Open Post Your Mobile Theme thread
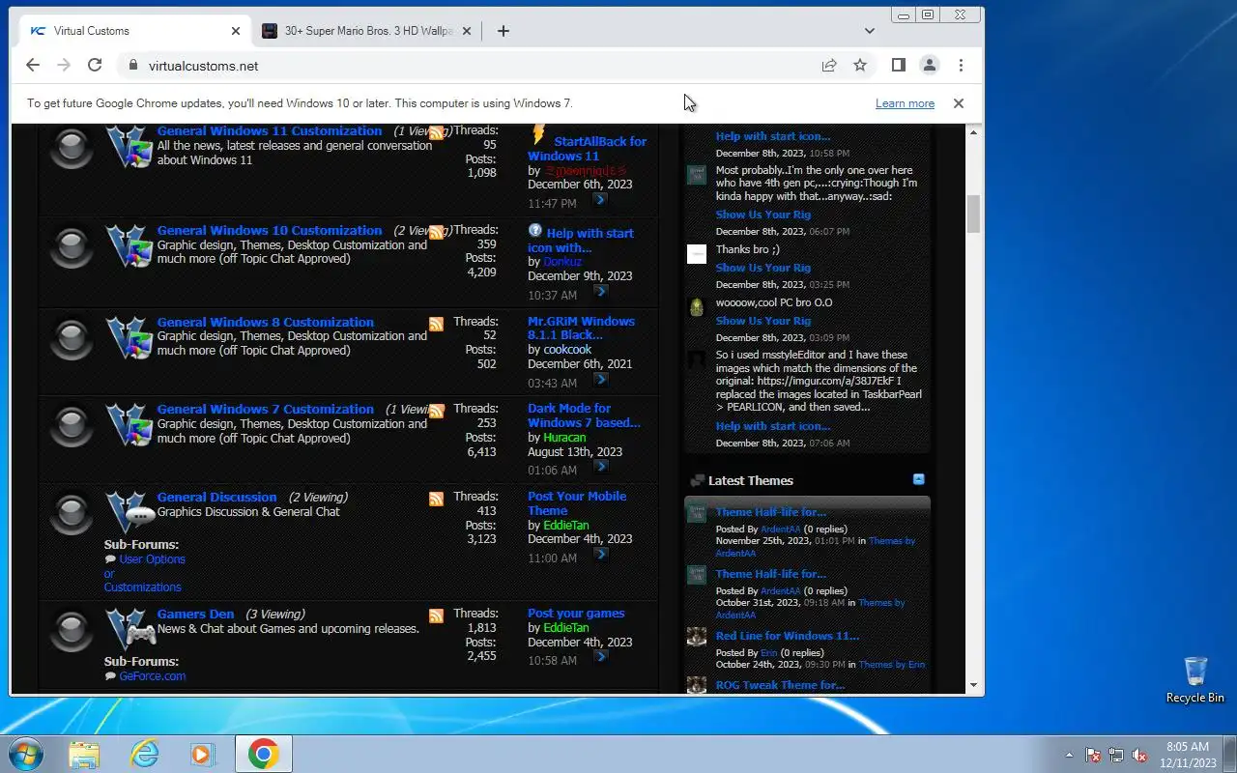This screenshot has height=773, width=1237. tap(577, 503)
